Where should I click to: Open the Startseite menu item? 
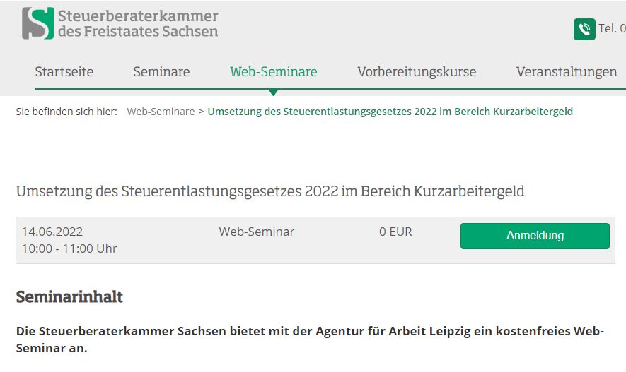64,72
